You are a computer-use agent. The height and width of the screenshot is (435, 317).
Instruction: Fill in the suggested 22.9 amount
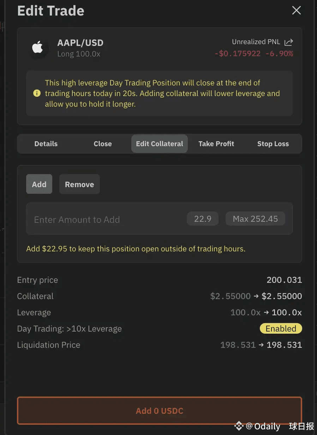point(203,219)
